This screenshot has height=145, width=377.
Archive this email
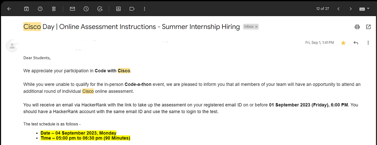[26, 9]
